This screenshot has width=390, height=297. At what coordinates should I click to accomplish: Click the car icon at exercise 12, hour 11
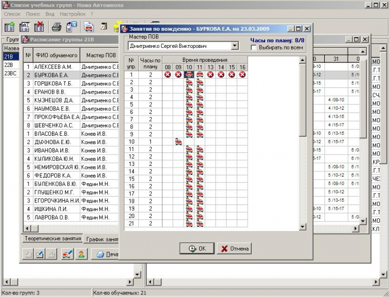[x=200, y=157]
